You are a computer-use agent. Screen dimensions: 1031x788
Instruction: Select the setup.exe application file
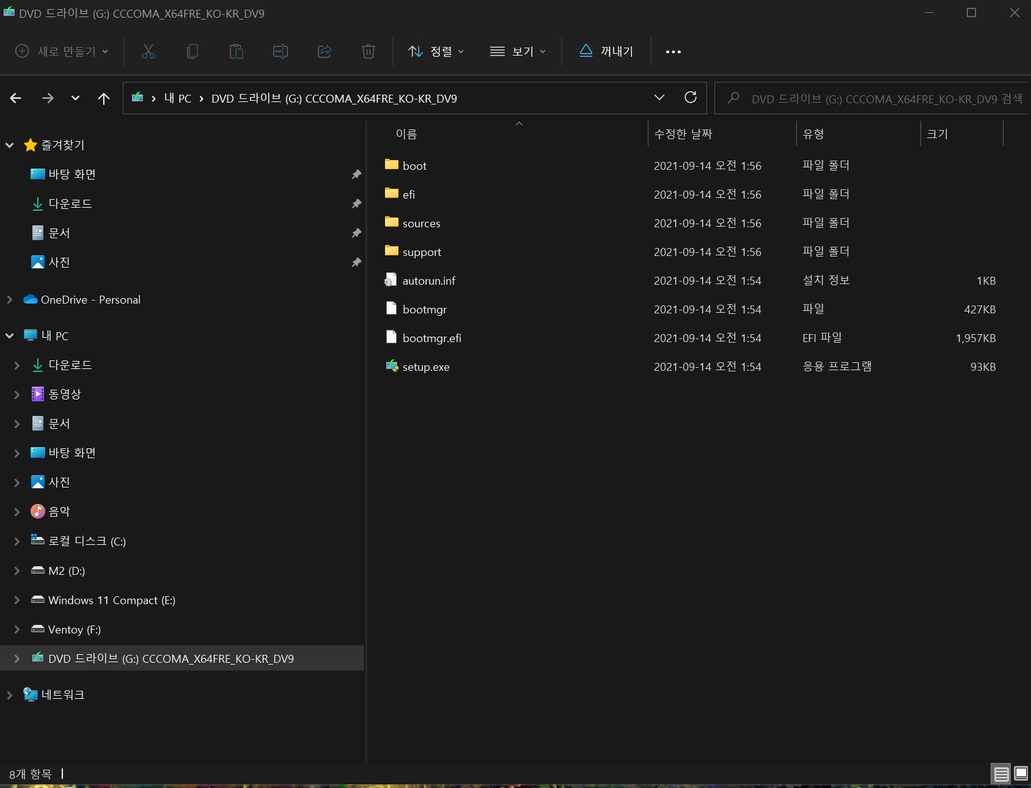pyautogui.click(x=426, y=367)
